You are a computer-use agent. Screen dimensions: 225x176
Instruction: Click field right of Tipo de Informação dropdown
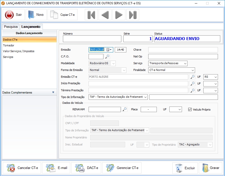point(183,97)
